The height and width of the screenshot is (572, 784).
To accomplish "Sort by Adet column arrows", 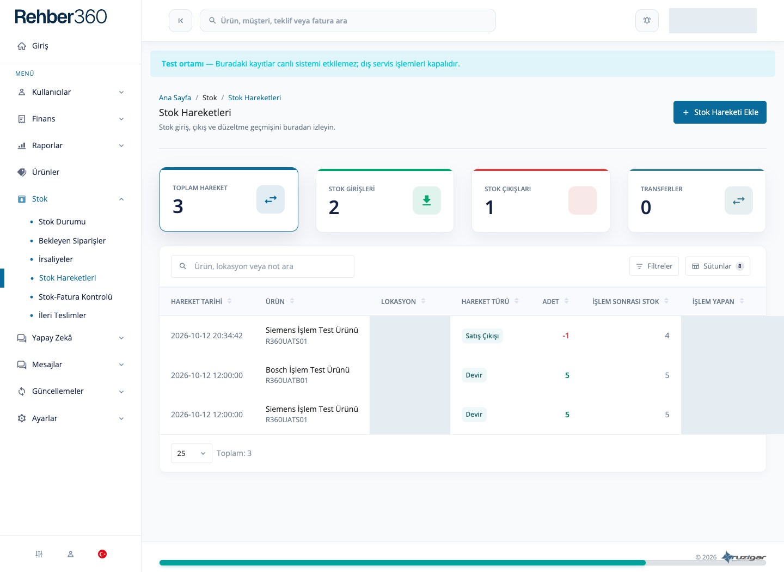I will [566, 301].
